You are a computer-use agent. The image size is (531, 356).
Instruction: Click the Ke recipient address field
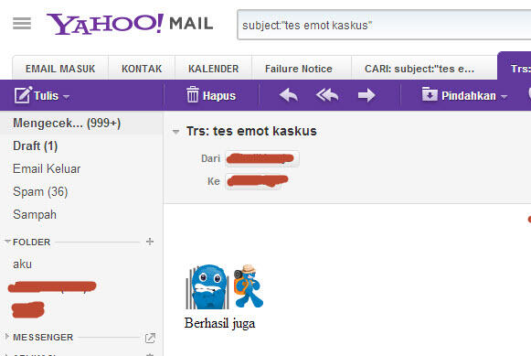pos(256,181)
